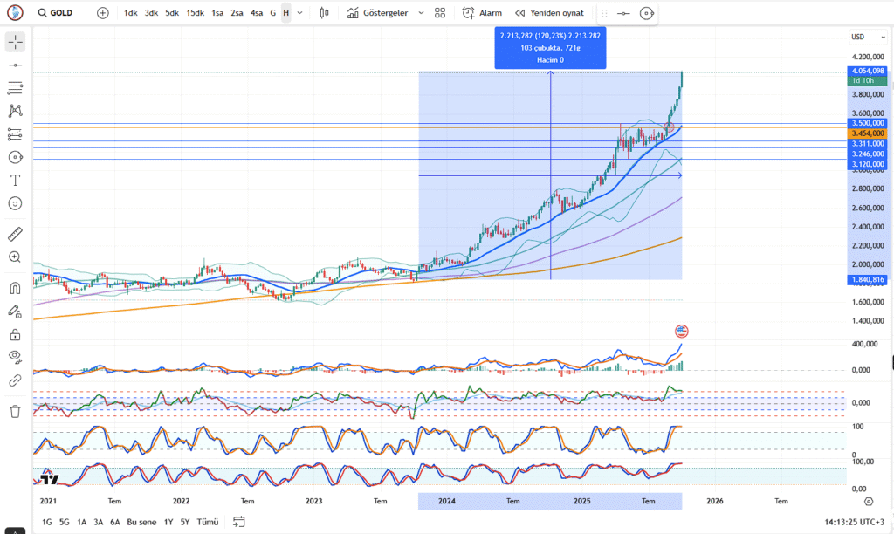This screenshot has height=534, width=894.
Task: Show all data with Tümü
Action: tap(208, 522)
